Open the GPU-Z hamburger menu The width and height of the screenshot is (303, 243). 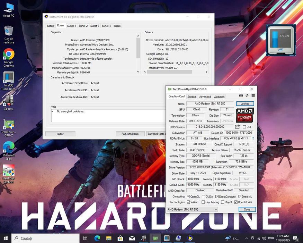click(253, 95)
